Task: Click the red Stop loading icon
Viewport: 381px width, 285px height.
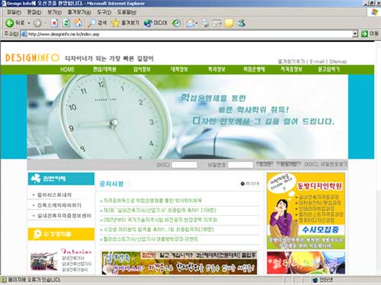Action: coord(54,23)
